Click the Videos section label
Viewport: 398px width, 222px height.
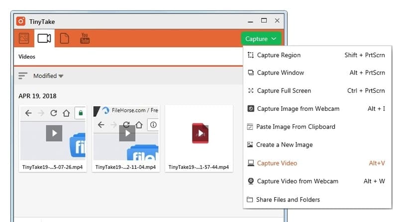click(27, 57)
